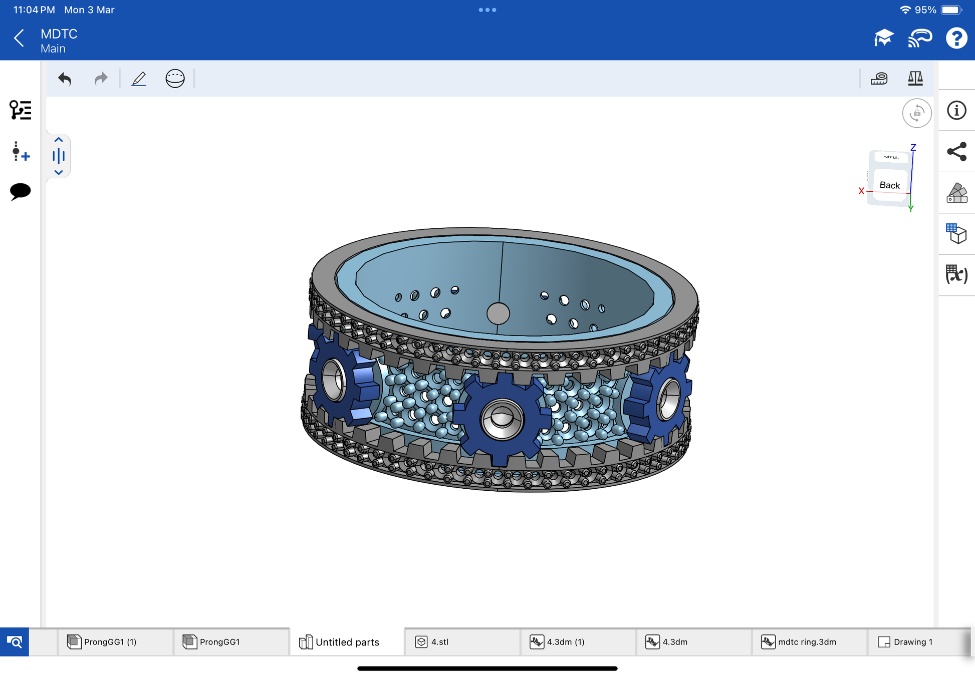This screenshot has width=975, height=677.
Task: Open the tab manager search button
Action: pos(15,642)
